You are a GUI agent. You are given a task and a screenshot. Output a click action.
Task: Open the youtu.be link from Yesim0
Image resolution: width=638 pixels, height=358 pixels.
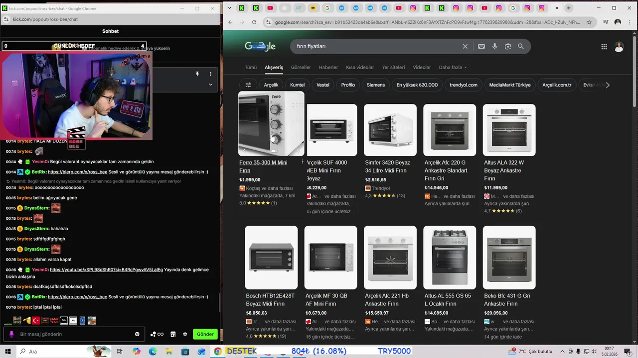point(106,269)
